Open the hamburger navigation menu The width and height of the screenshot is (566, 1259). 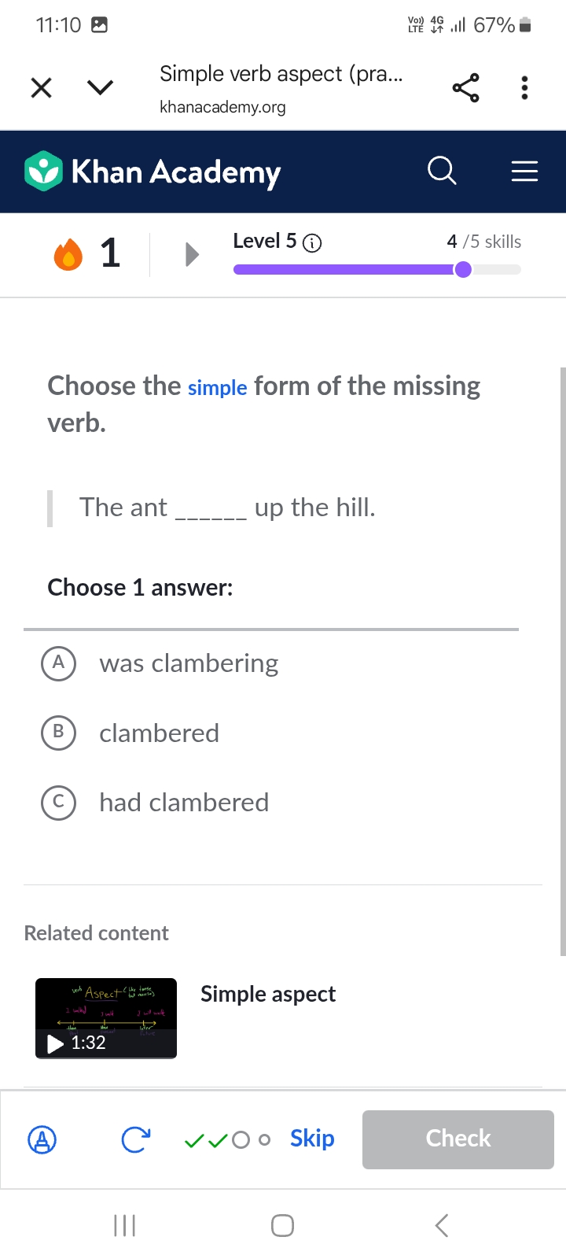tap(524, 171)
